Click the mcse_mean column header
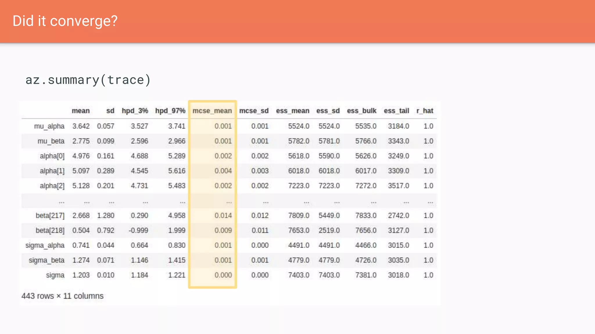 212,110
